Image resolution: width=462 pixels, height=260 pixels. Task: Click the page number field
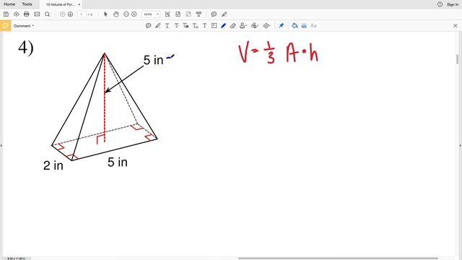tap(82, 14)
